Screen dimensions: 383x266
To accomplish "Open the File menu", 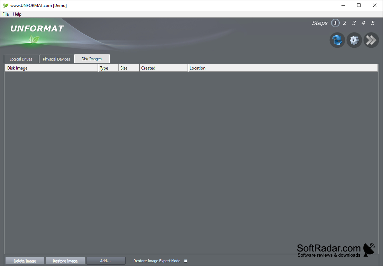I will coord(6,14).
